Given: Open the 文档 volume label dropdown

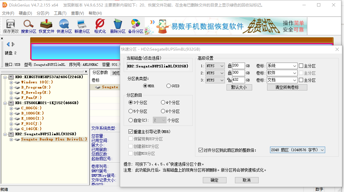Looking at the screenshot, I should click(282, 80).
